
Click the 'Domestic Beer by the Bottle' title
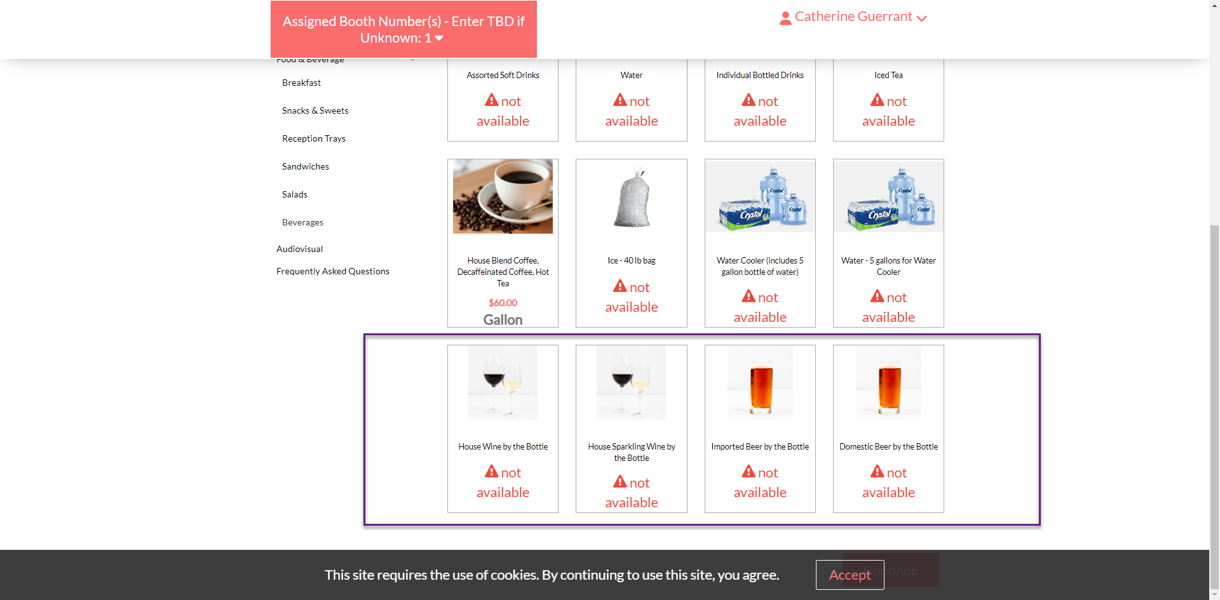coord(888,446)
